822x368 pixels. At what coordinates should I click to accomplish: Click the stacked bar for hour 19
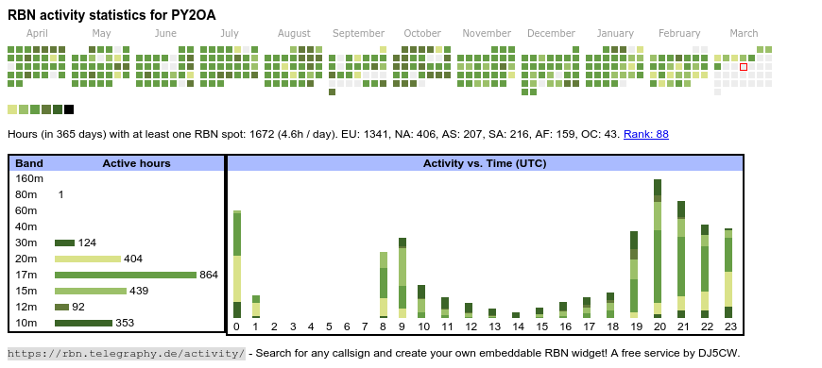[634, 275]
